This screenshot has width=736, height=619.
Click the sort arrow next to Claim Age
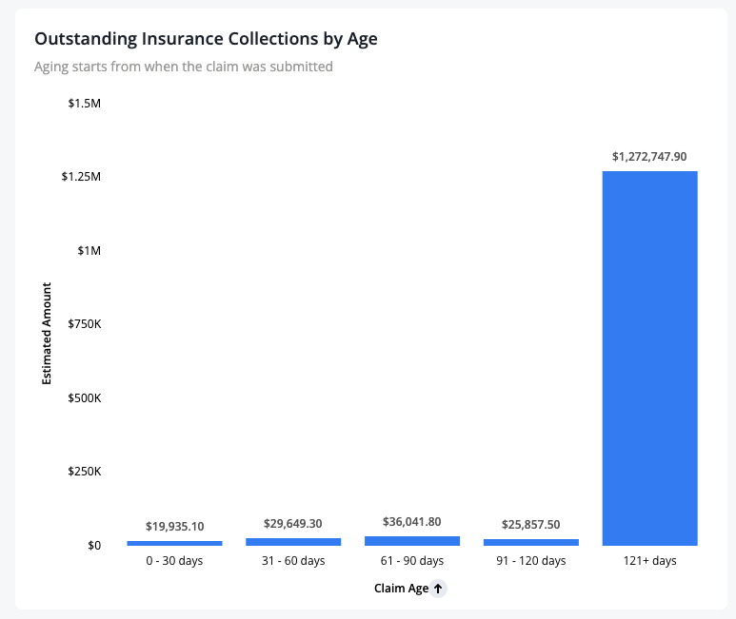click(x=438, y=589)
